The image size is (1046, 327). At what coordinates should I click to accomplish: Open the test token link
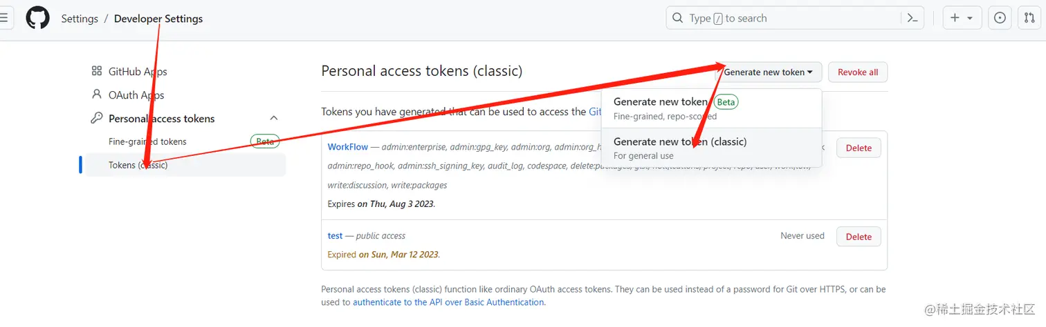[335, 235]
